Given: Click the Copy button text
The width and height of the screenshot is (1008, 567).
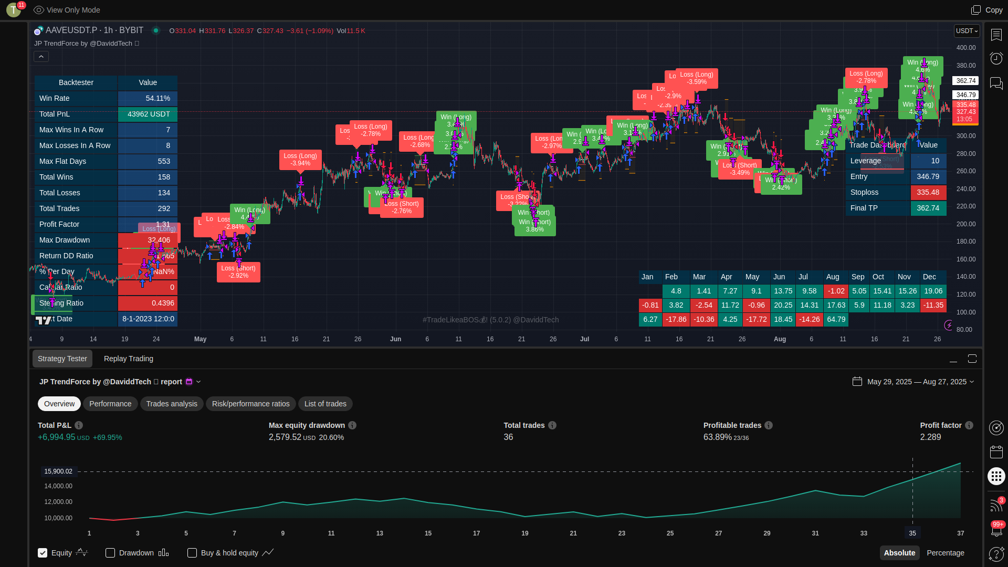Looking at the screenshot, I should (x=994, y=10).
